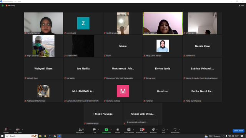Open the Reactions menu
The height and width of the screenshot is (138, 246).
point(153,130)
